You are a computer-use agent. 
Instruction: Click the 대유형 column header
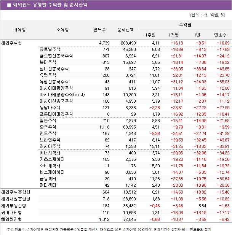point(19,30)
